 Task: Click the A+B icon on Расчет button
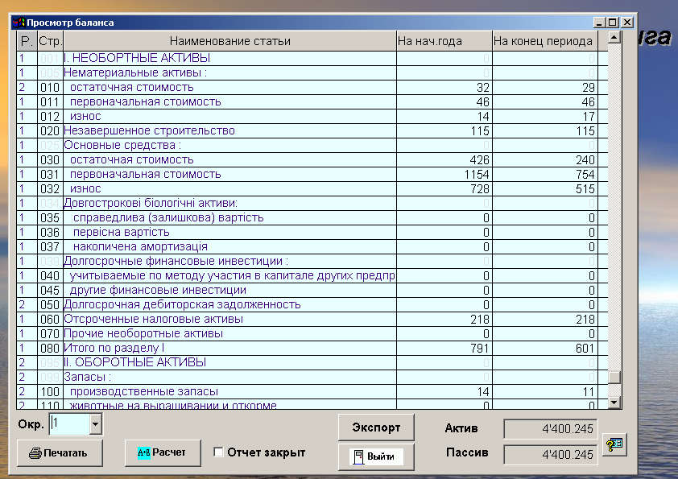[x=144, y=452]
